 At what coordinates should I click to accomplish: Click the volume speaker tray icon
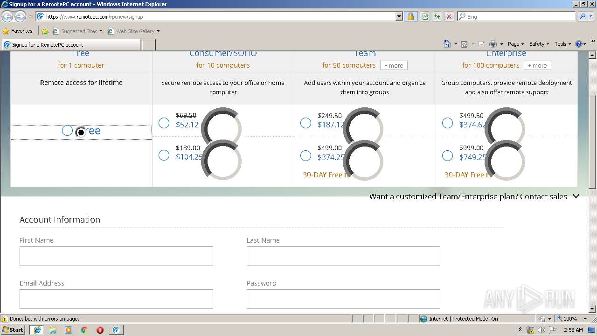[x=541, y=330]
